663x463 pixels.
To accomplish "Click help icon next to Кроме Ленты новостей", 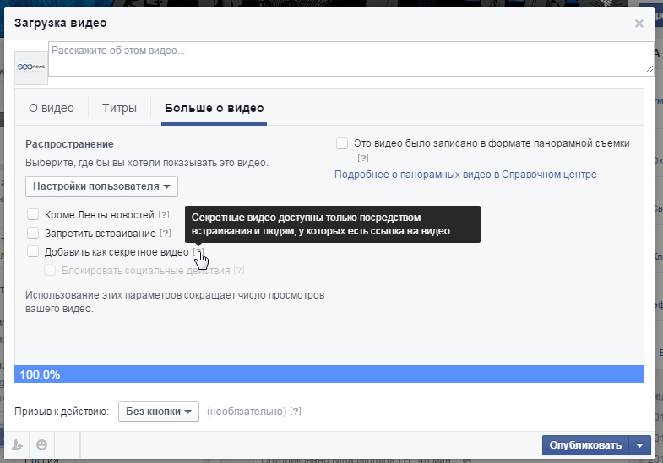I will (x=164, y=214).
